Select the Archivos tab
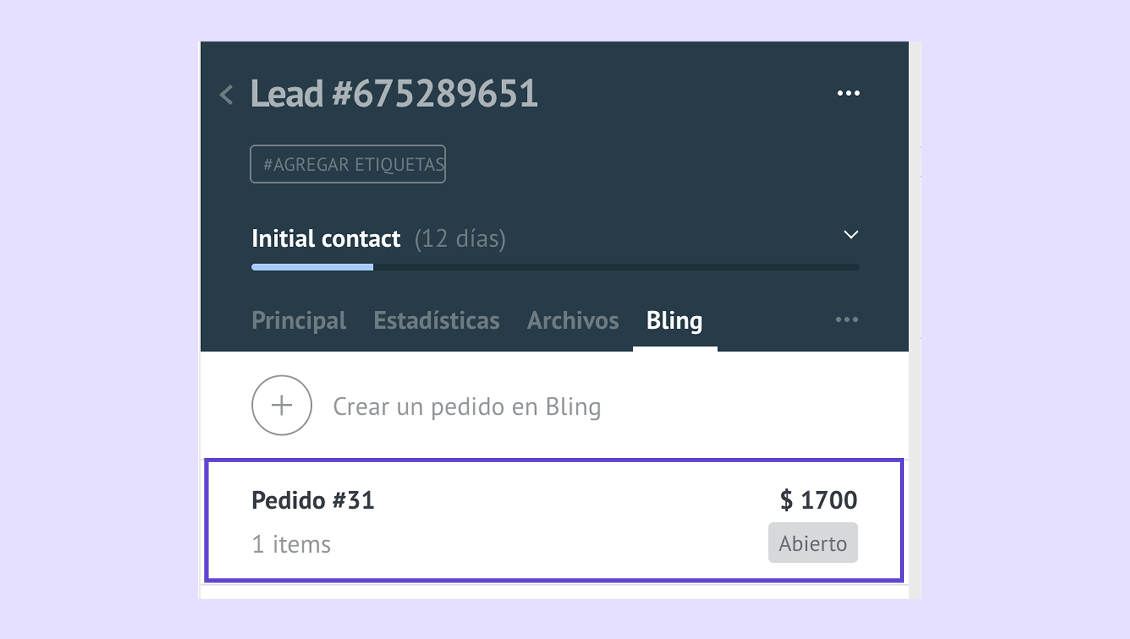 point(572,320)
